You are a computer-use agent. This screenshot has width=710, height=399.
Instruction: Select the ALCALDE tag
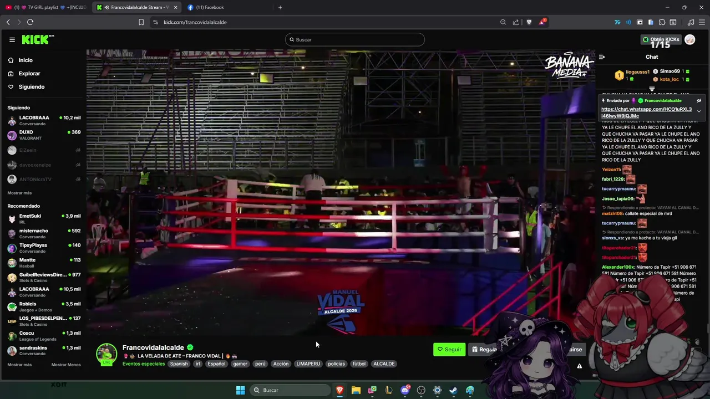[x=384, y=364]
